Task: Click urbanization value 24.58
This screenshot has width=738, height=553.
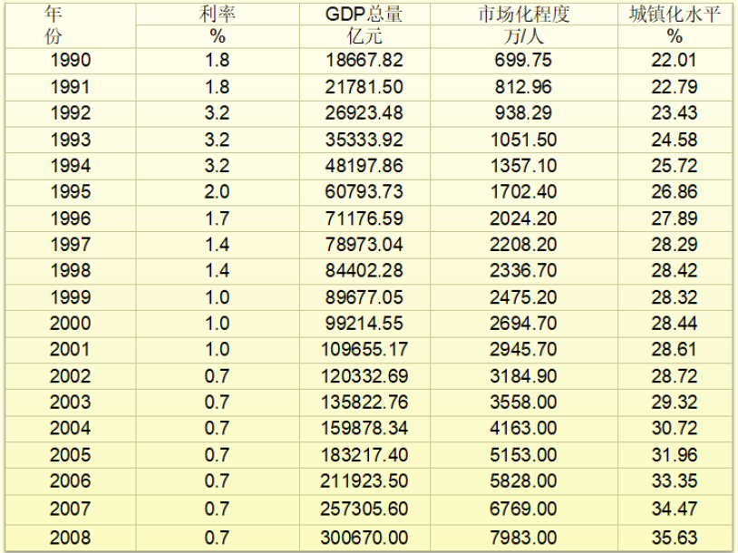Action: [674, 140]
